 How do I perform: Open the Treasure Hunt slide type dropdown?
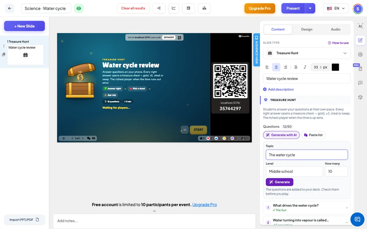[307, 53]
